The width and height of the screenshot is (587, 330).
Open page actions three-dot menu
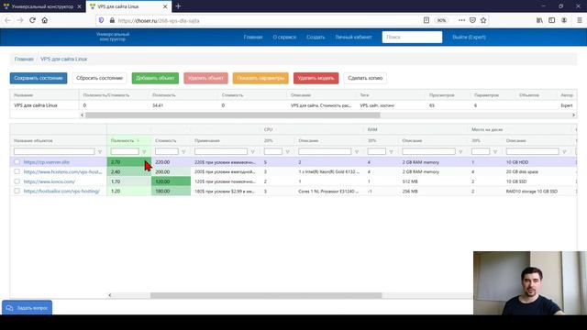click(x=461, y=20)
